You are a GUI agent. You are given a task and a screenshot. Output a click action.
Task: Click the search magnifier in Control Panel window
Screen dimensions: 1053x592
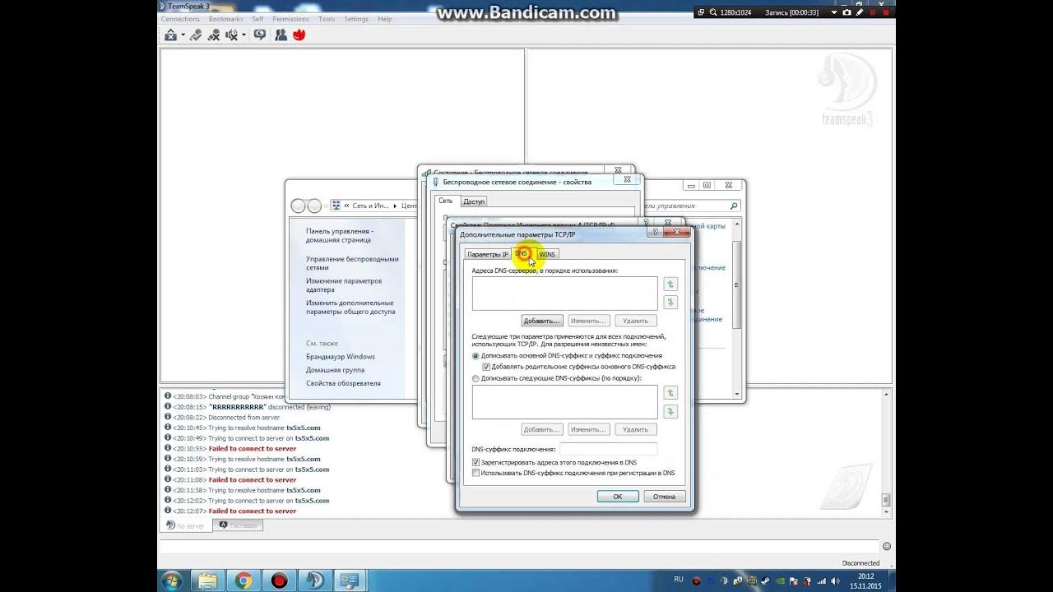pos(734,206)
